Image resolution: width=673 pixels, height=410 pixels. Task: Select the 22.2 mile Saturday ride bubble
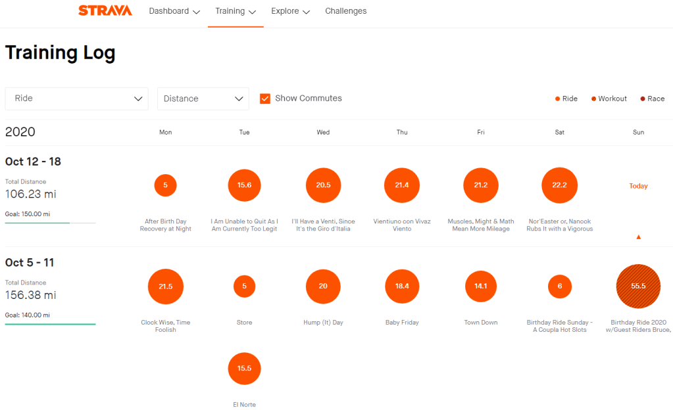coord(559,185)
